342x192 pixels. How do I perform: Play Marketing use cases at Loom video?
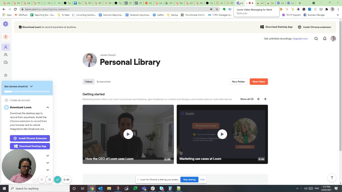tap(222, 134)
